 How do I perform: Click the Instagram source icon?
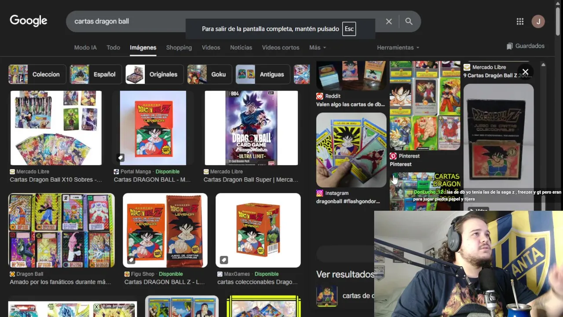pyautogui.click(x=320, y=193)
